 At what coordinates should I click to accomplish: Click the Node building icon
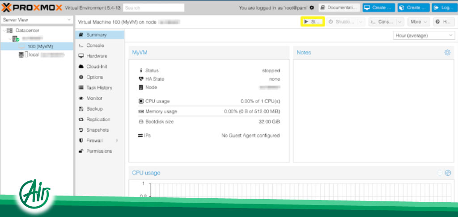[141, 87]
